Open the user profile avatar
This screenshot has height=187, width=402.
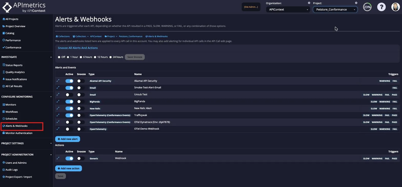tap(396, 7)
